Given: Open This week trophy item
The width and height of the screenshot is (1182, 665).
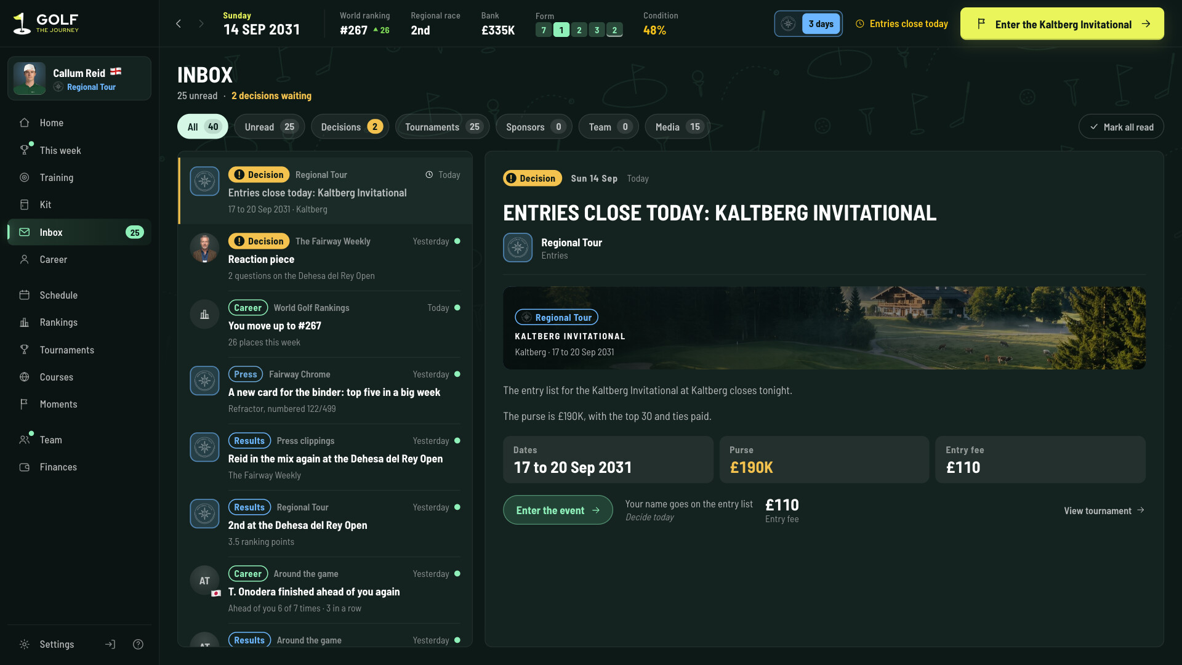Looking at the screenshot, I should tap(79, 150).
